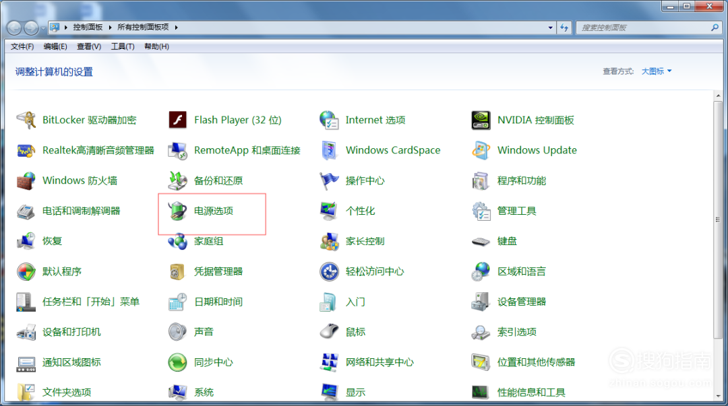This screenshot has width=728, height=406.
Task: Expand the 大图标 view mode dropdown
Action: (657, 71)
